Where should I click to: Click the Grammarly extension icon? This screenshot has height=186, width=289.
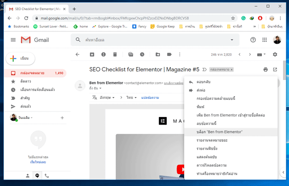(x=243, y=18)
